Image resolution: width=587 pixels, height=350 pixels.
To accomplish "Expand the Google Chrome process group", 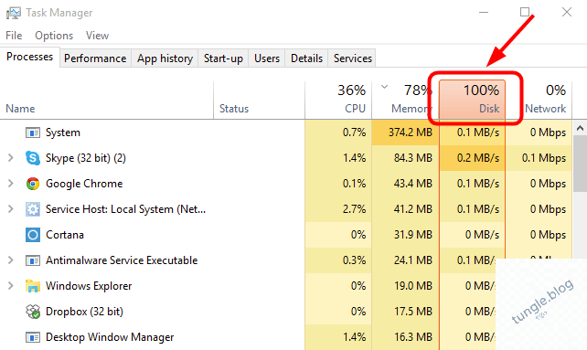I will [x=11, y=184].
